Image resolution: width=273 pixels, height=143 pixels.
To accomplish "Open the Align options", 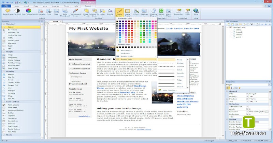I will pyautogui.click(x=103, y=13).
